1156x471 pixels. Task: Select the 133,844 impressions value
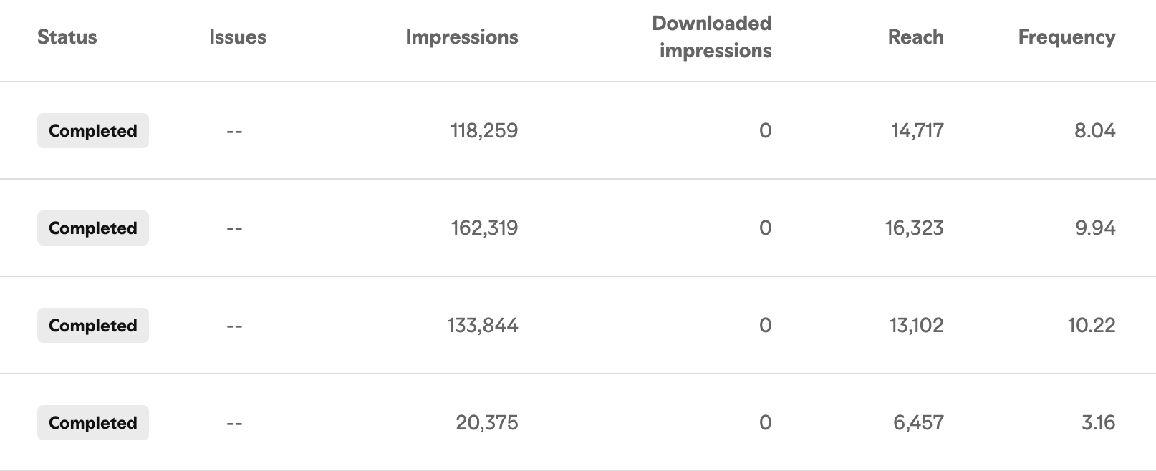(x=483, y=326)
